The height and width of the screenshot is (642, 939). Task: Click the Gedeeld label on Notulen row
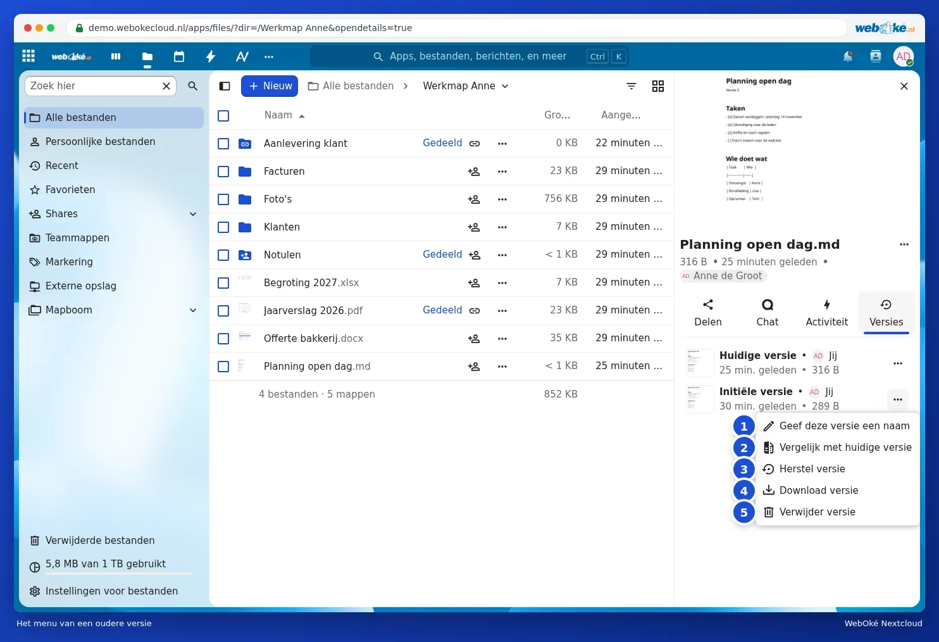pos(442,255)
